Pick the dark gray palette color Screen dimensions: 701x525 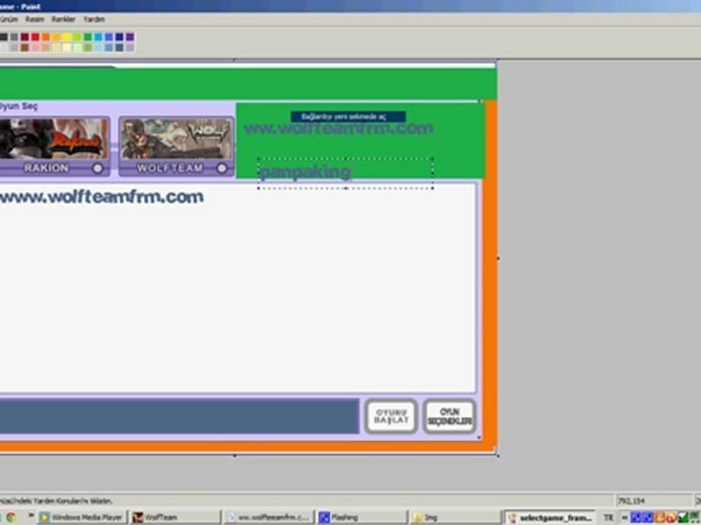tap(15, 36)
